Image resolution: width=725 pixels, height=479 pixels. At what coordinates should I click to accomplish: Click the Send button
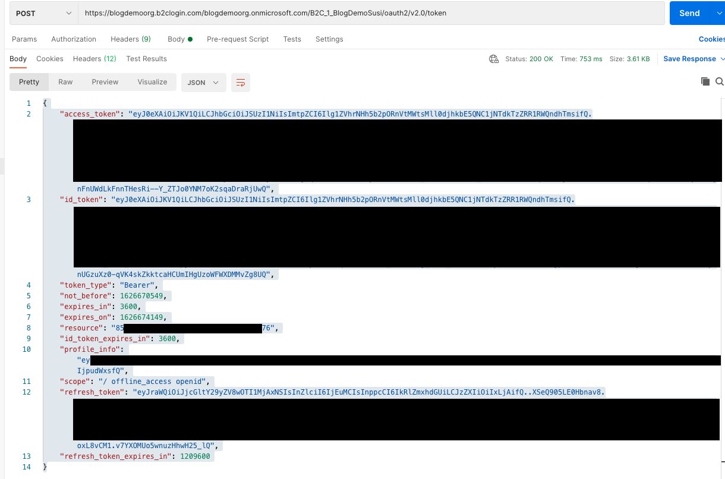[x=689, y=13]
